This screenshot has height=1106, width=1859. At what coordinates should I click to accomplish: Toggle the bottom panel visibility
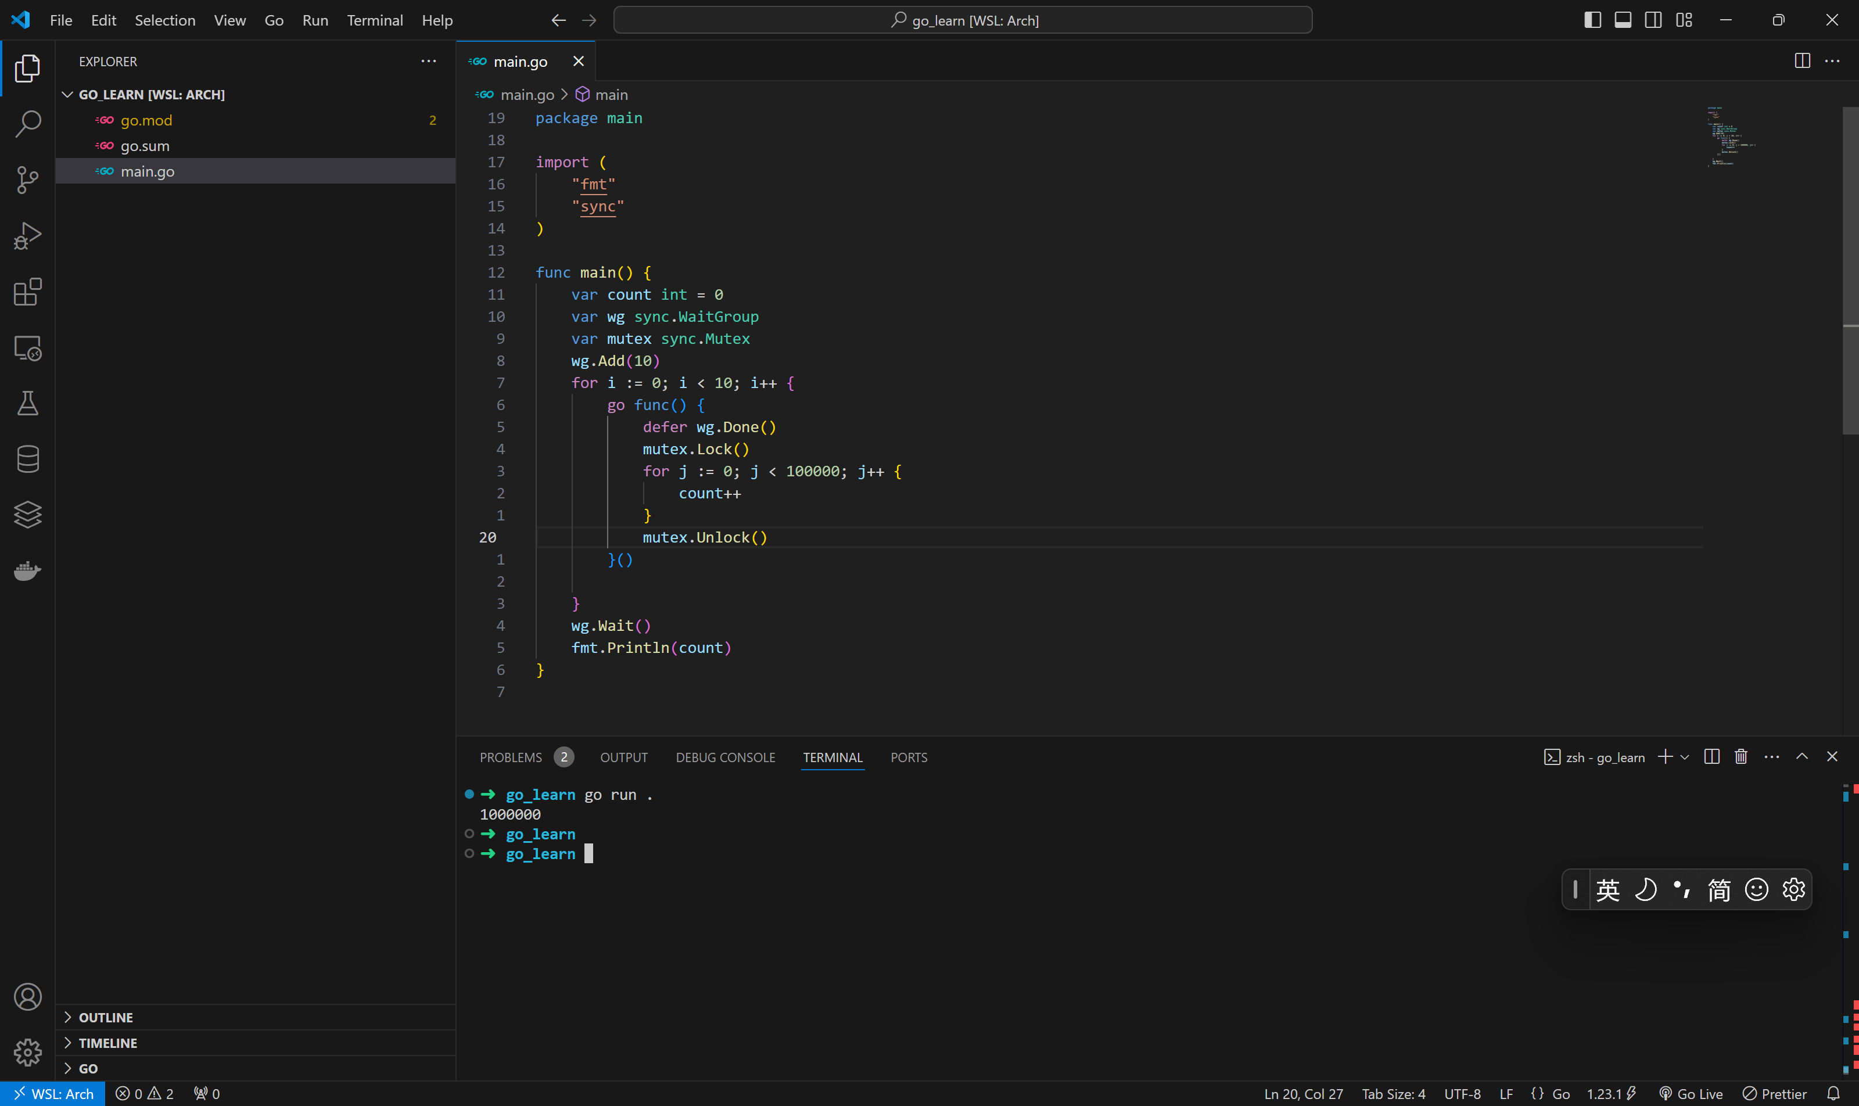coord(1623,20)
